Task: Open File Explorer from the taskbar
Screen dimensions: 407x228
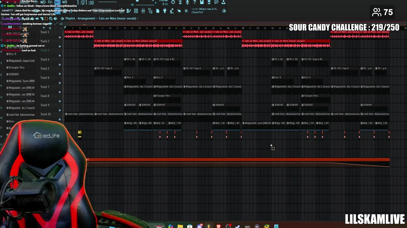Action: [x=180, y=226]
